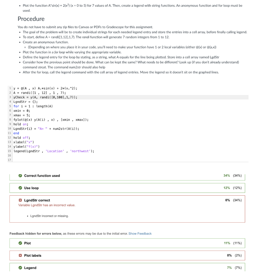
Task: Click the green checkmark beside Legend
Action: coord(20,268)
